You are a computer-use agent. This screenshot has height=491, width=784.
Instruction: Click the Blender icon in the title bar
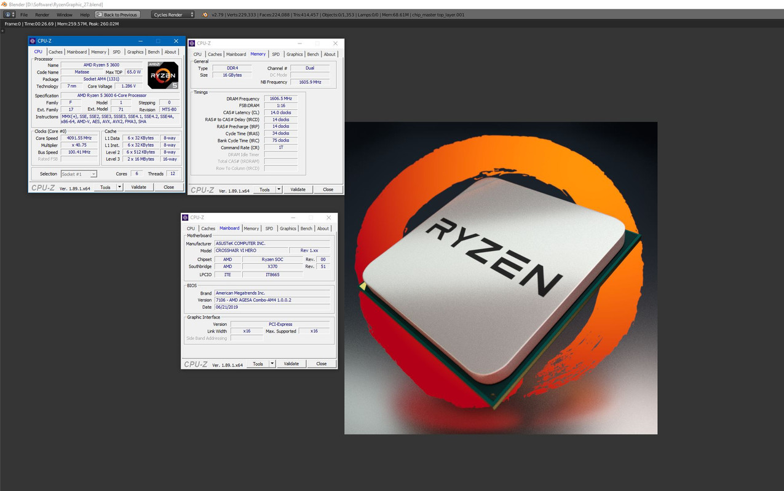(x=4, y=4)
